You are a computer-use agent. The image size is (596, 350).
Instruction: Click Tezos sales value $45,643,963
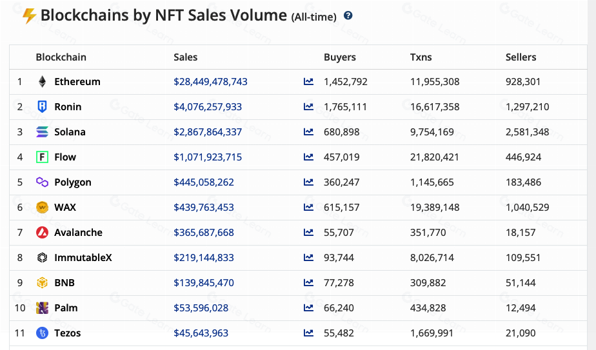point(201,333)
